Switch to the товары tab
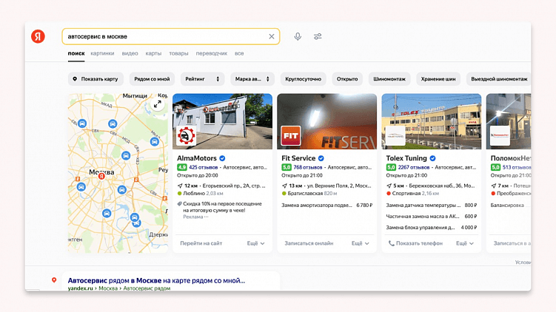This screenshot has height=312, width=556. pos(178,53)
